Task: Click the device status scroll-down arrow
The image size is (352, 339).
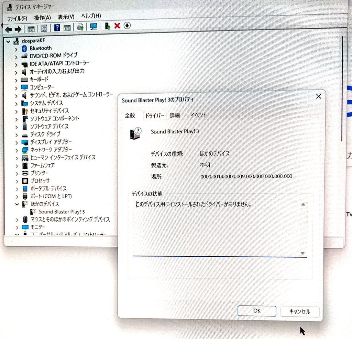Action: click(302, 254)
